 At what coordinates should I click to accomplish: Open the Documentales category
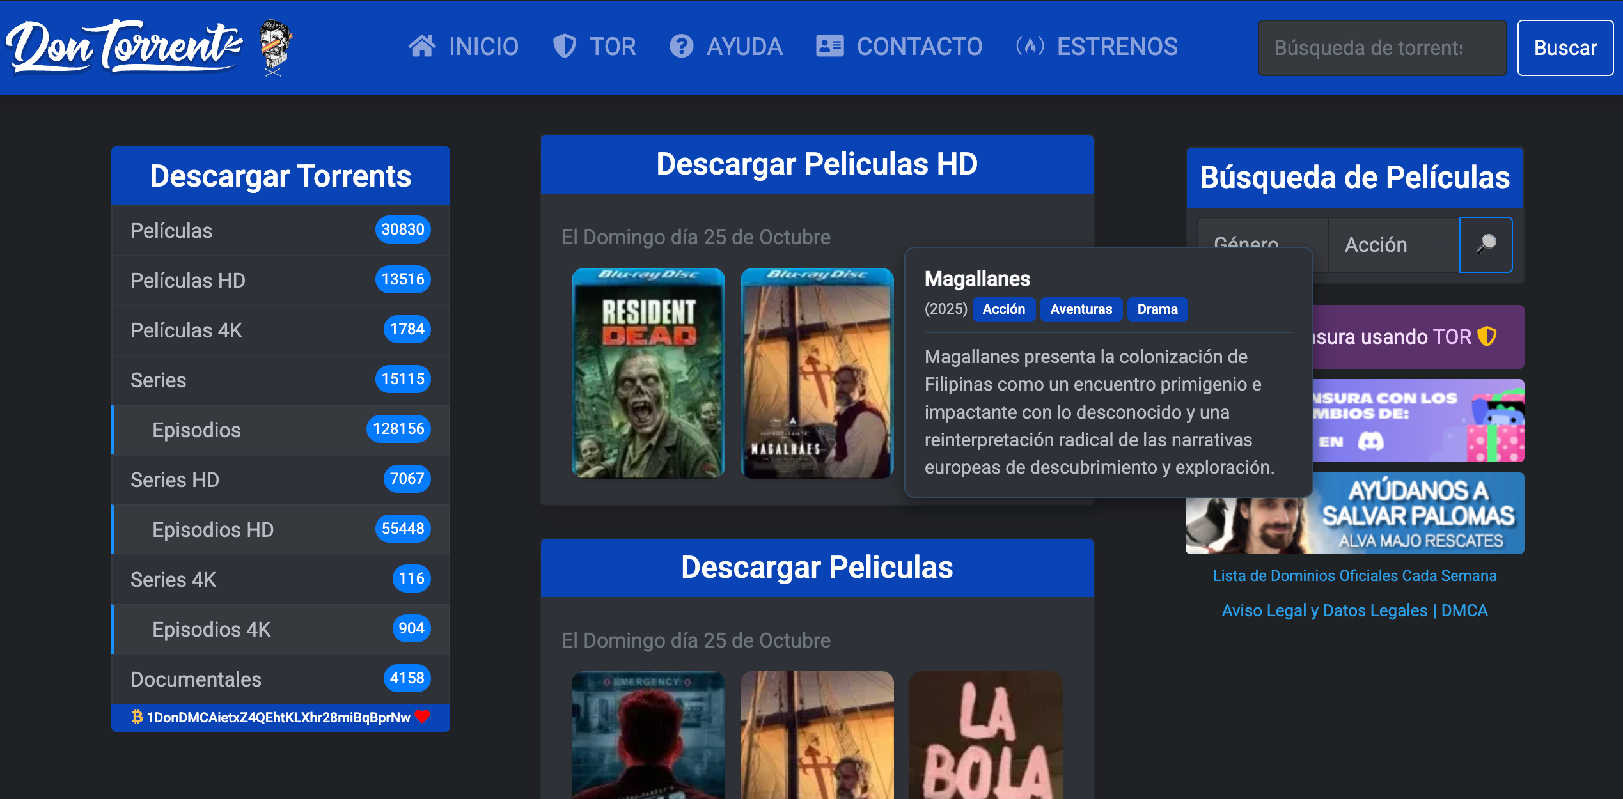click(x=281, y=679)
